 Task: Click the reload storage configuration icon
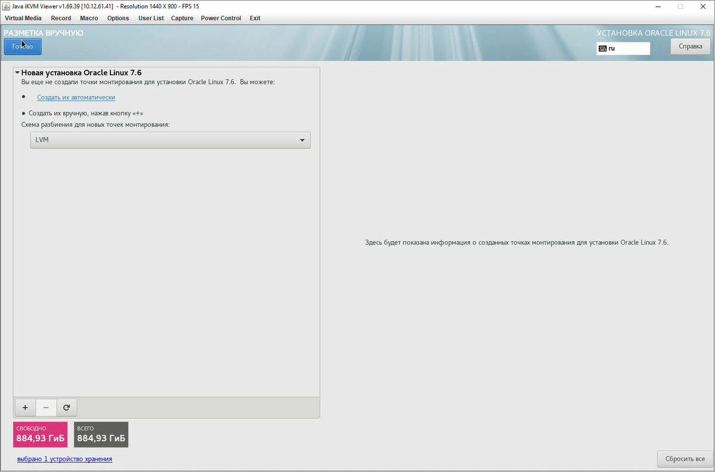point(67,408)
